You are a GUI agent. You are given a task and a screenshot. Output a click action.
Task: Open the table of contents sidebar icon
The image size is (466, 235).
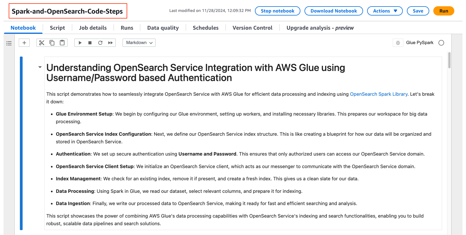9,43
